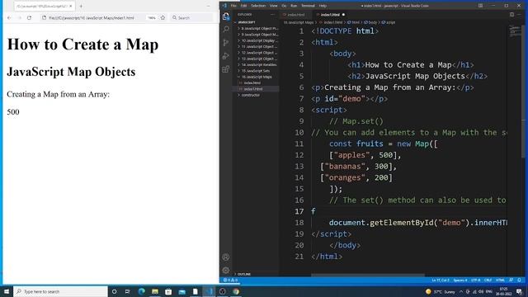
Task: Click the feedback icon in VS Code status bar
Action: pyautogui.click(x=511, y=280)
